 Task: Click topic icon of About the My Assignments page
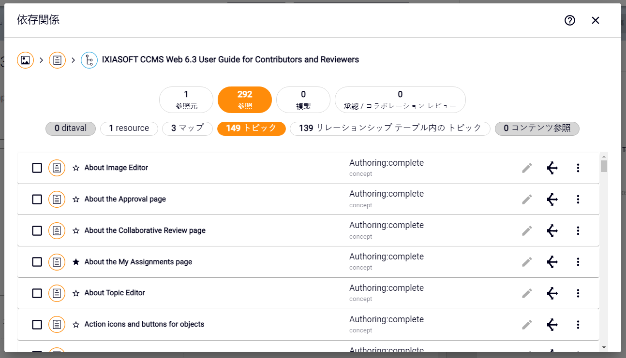point(57,262)
